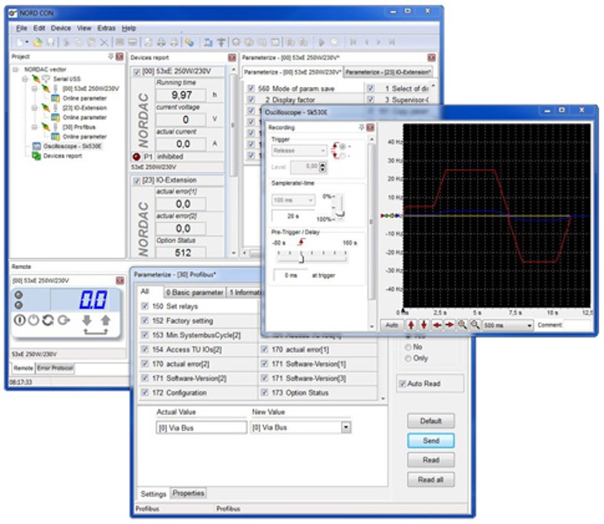Collapse the [00] 53xE 250W/230V tree node

[35, 89]
